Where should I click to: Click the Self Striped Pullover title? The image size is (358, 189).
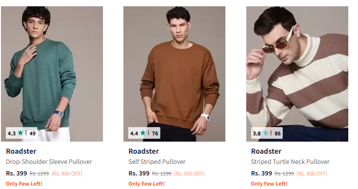tap(157, 162)
